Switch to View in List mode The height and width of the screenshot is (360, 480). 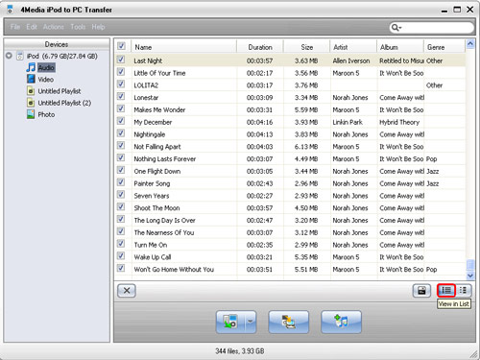coord(446,291)
